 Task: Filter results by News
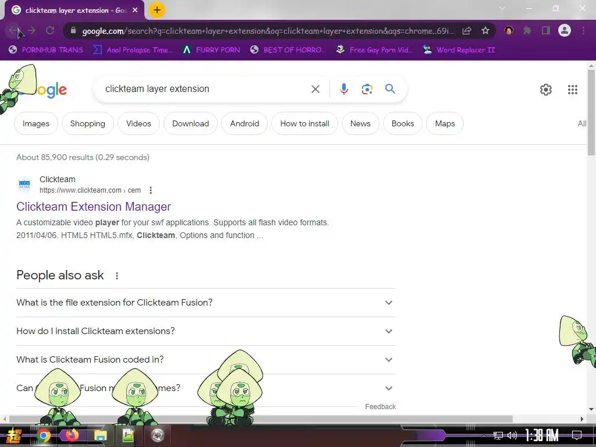(360, 123)
